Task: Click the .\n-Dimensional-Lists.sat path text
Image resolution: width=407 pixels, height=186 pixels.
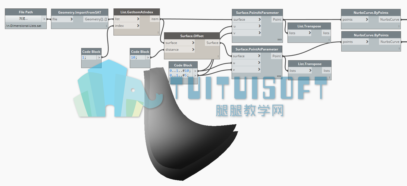Action: (x=23, y=26)
